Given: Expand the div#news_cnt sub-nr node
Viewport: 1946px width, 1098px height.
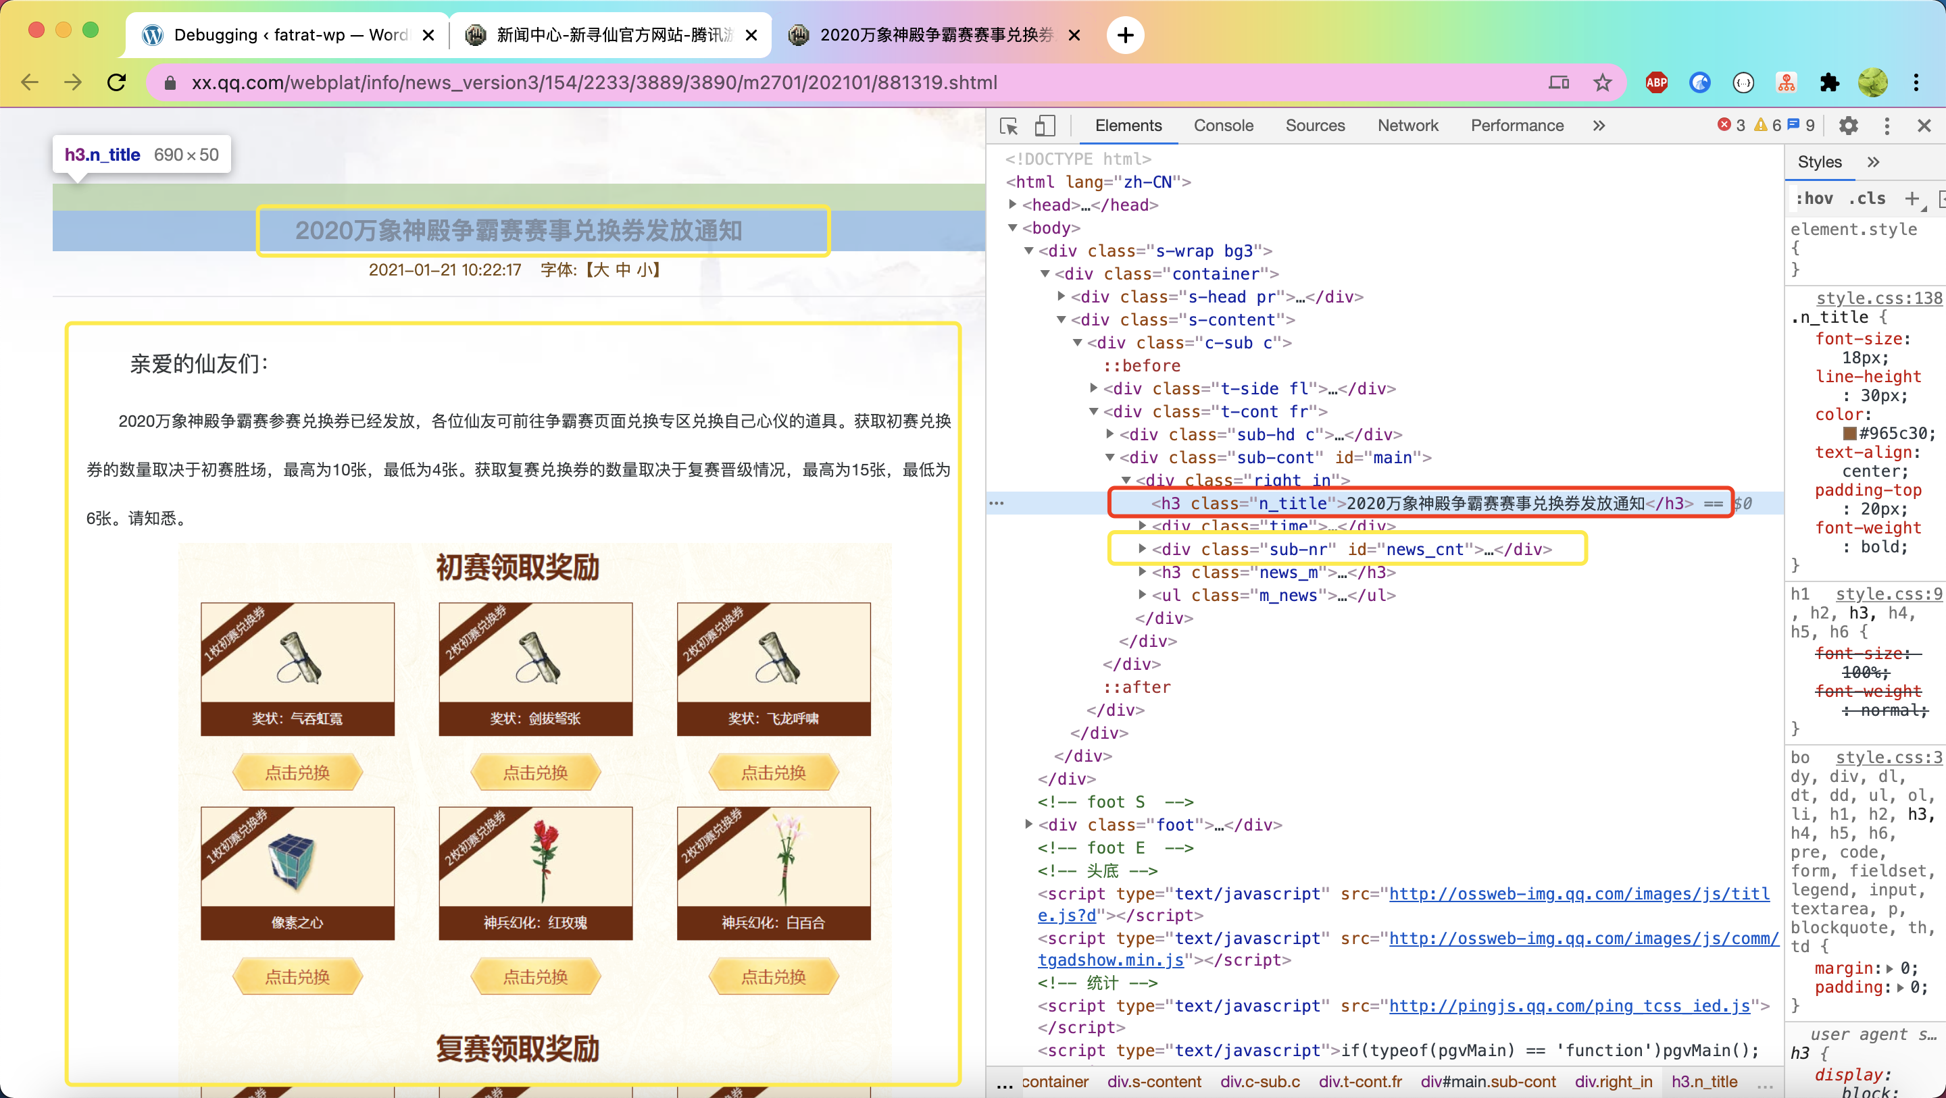Looking at the screenshot, I should tap(1142, 548).
